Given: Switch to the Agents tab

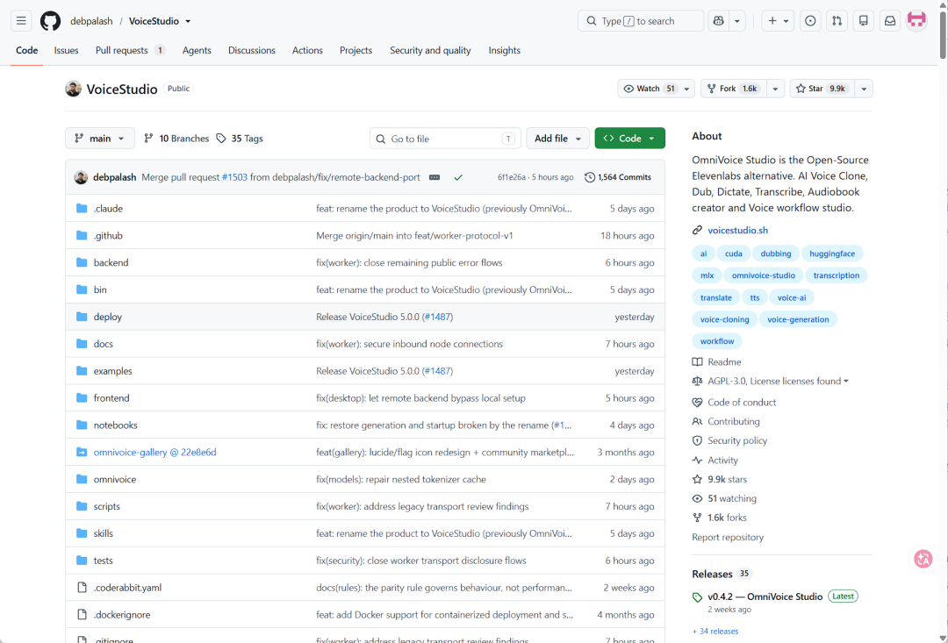Looking at the screenshot, I should (197, 50).
